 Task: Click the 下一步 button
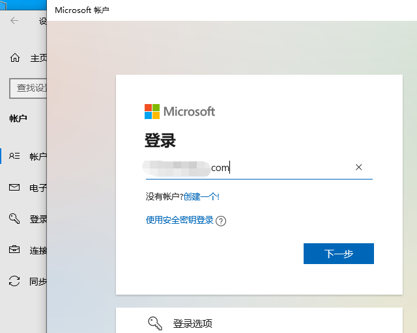[x=339, y=254]
